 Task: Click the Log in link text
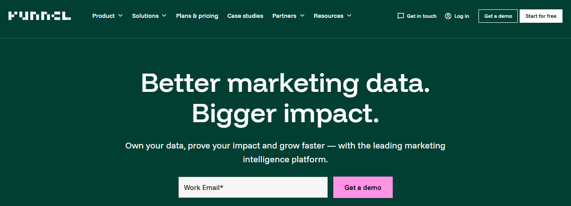coord(462,16)
